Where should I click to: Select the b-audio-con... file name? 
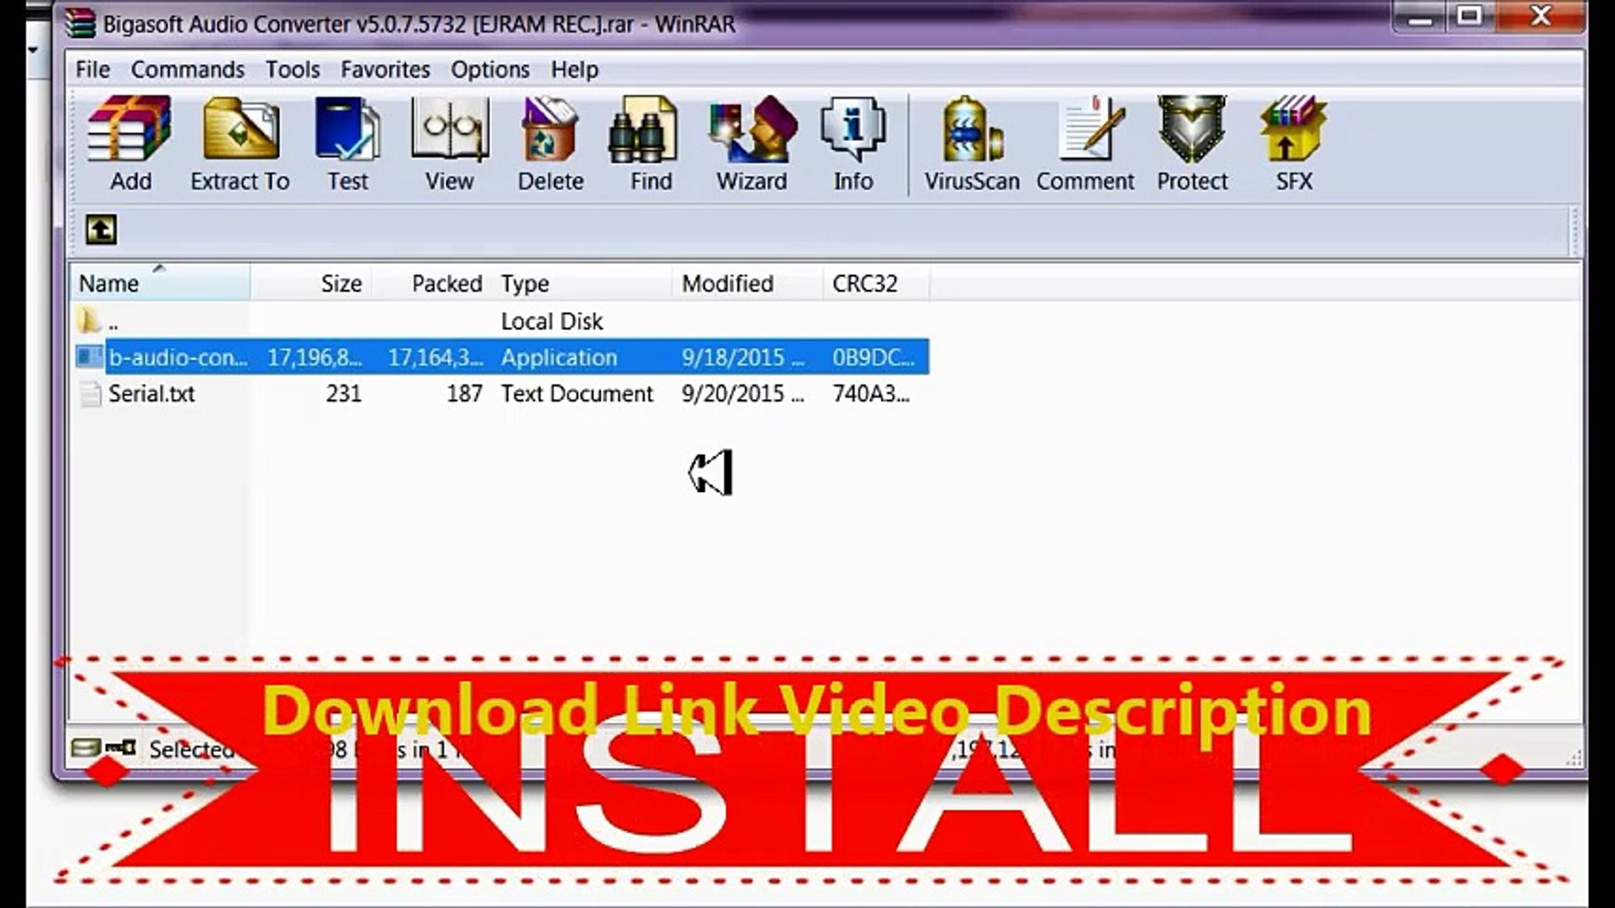pos(177,357)
